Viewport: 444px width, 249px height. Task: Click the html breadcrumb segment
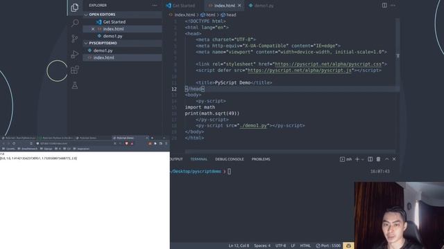pyautogui.click(x=210, y=15)
